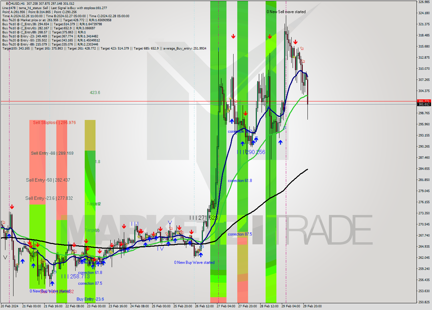Click the '0 New Sell wave started' label
The width and height of the screenshot is (432, 310).
[x=286, y=12]
